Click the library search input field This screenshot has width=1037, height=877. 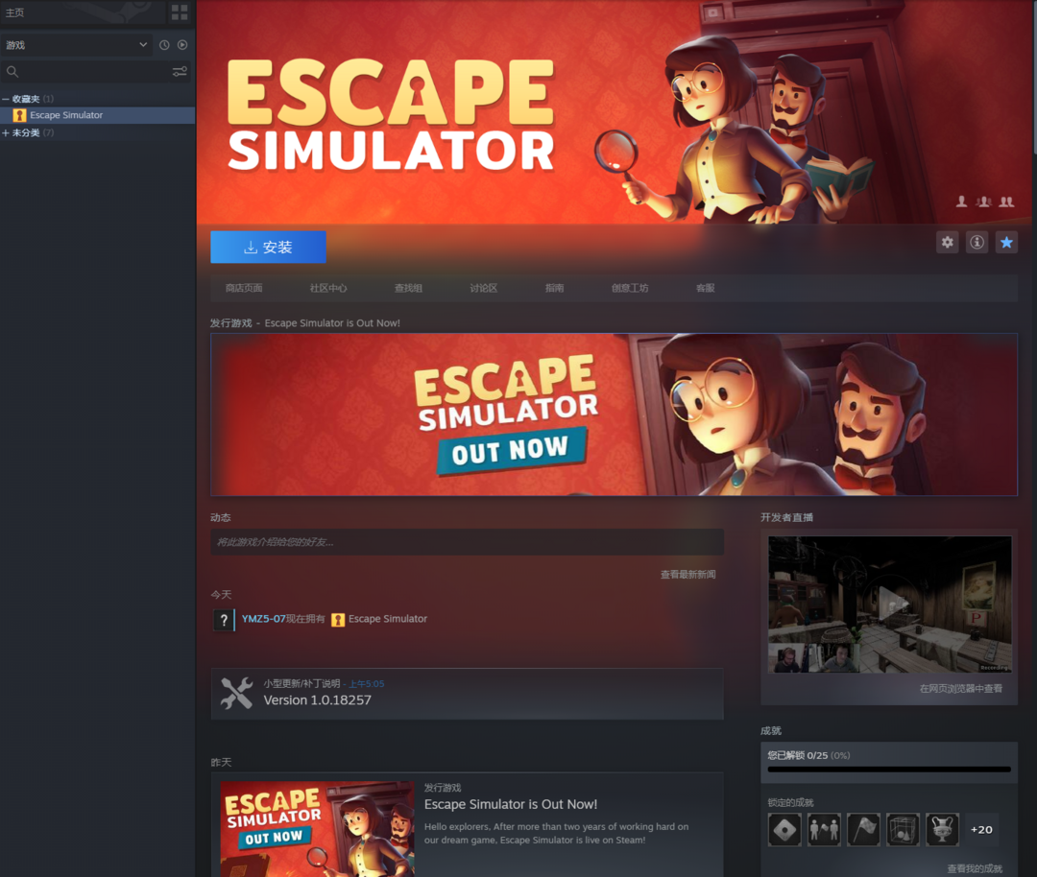[x=94, y=71]
